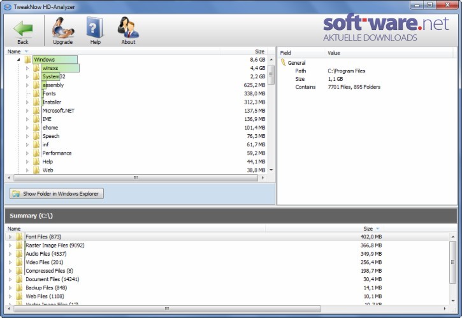Sort folder tree by Name column header

tap(14, 52)
